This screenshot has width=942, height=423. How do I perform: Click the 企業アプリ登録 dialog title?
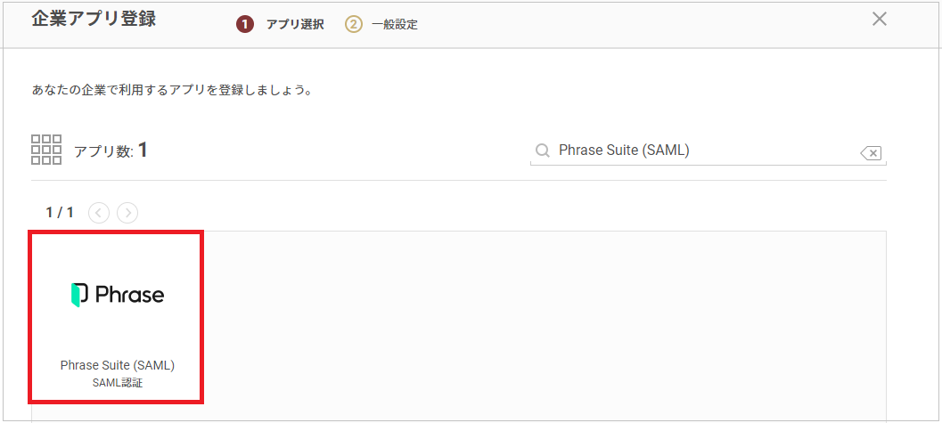(x=93, y=19)
